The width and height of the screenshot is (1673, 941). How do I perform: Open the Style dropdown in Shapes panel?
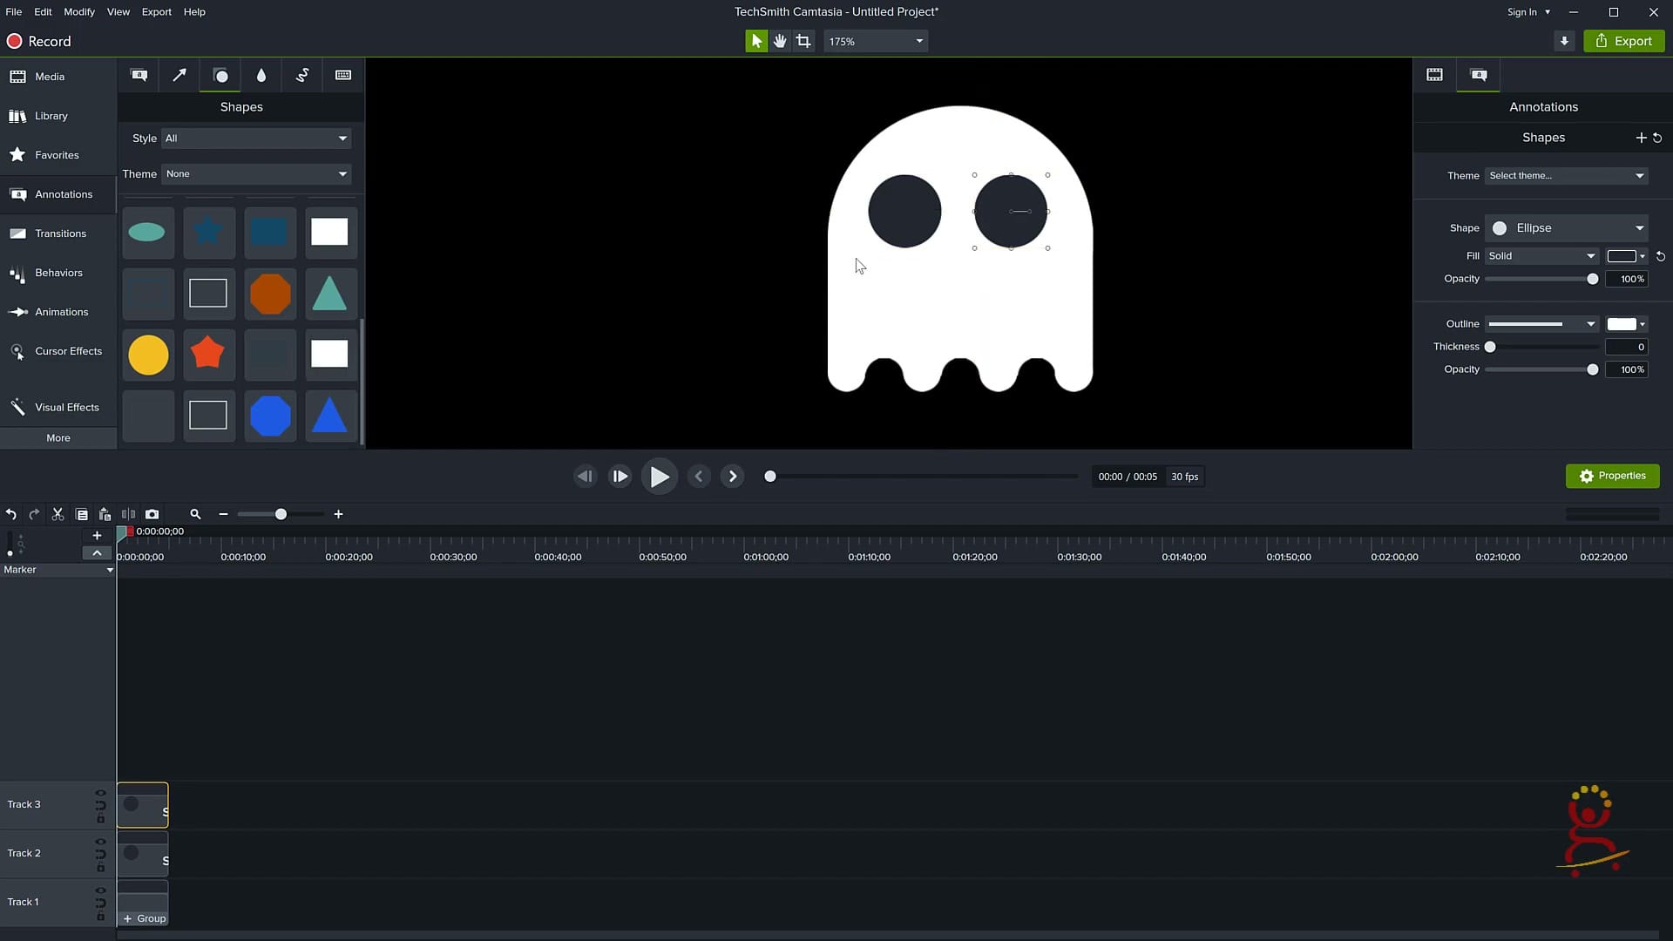[255, 138]
